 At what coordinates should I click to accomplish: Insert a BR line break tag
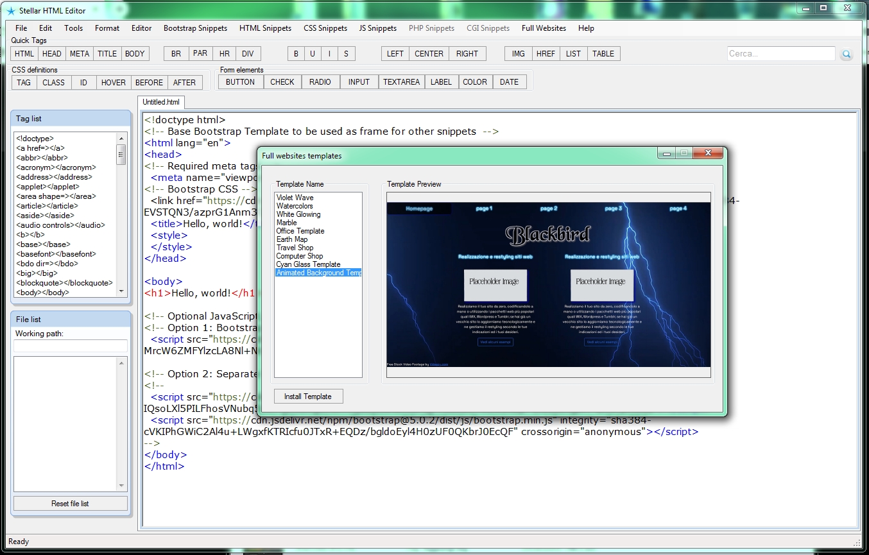point(176,54)
